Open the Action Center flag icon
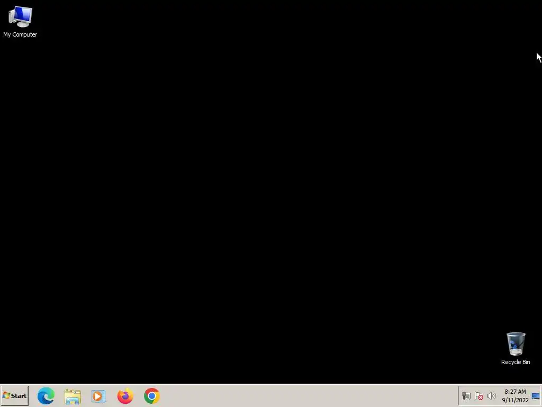 pyautogui.click(x=478, y=395)
